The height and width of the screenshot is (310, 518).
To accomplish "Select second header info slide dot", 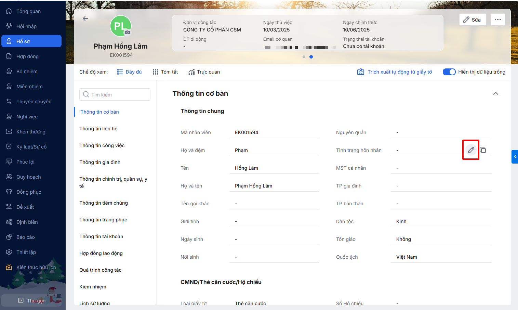I will 311,57.
